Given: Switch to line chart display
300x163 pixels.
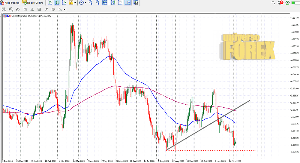Looking at the screenshot, I should point(64,3).
